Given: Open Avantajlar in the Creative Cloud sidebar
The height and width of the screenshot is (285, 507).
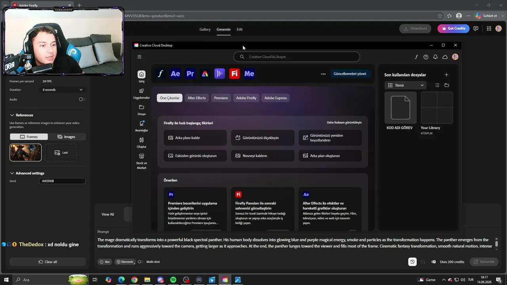Looking at the screenshot, I should click(141, 126).
